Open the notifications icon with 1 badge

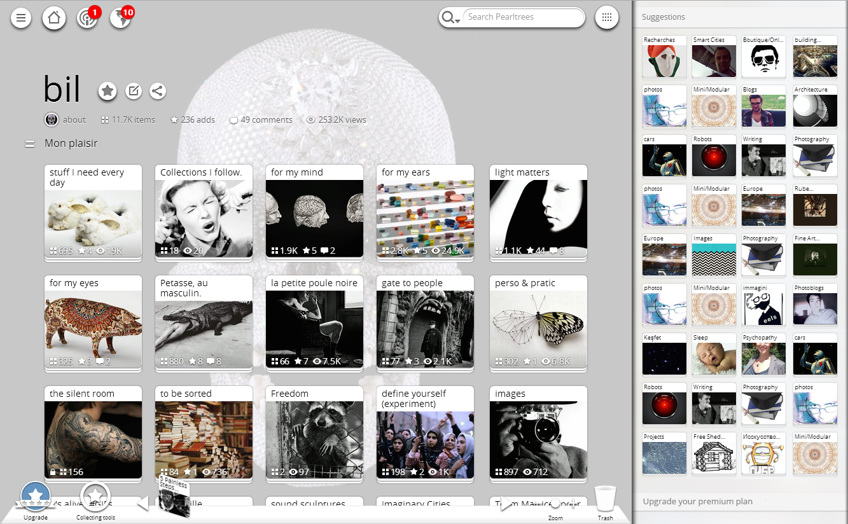(87, 18)
